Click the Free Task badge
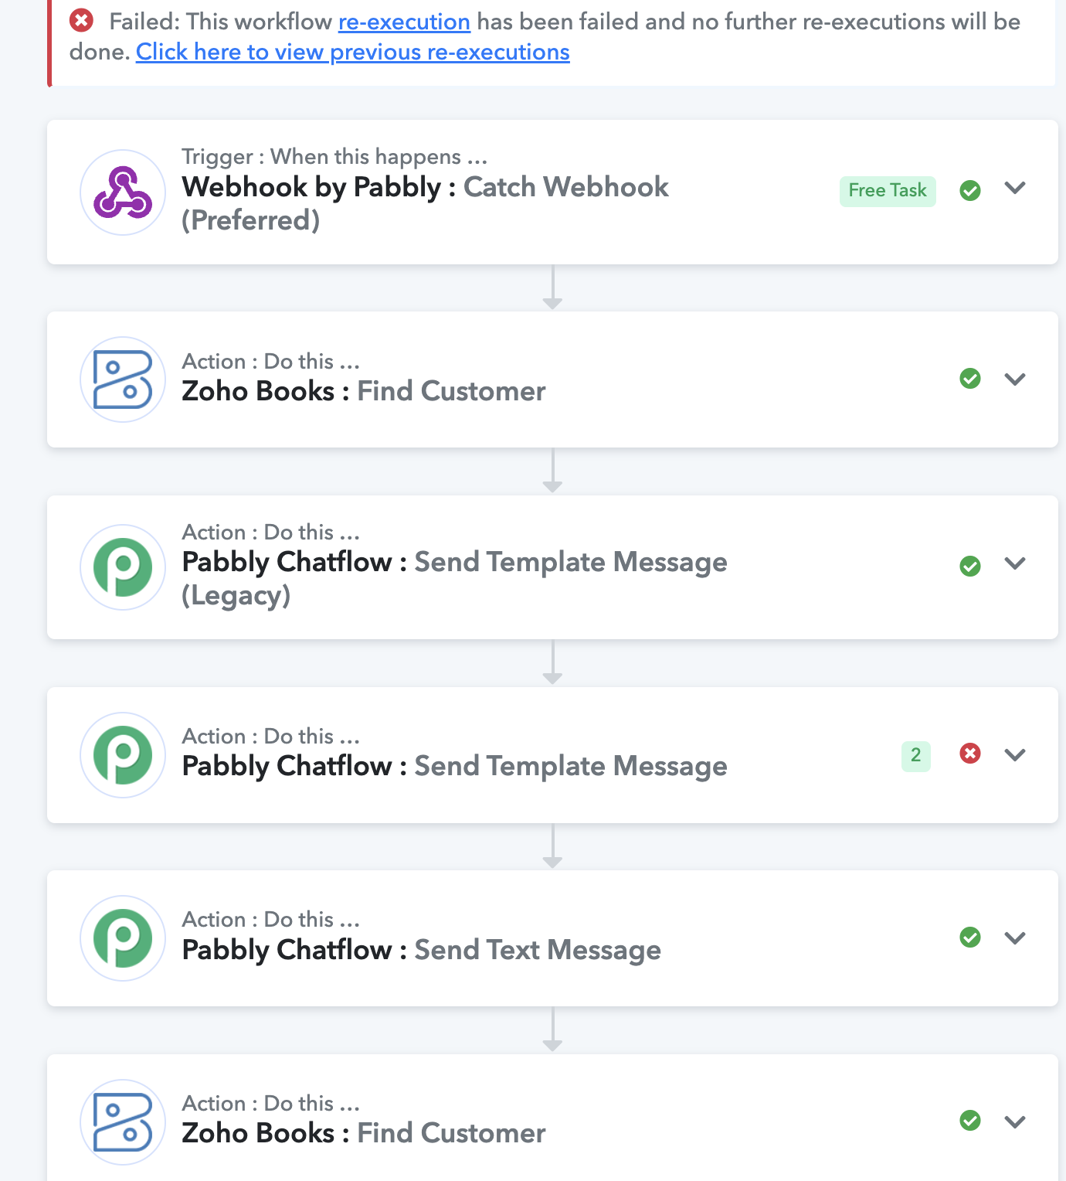Viewport: 1066px width, 1181px height. [x=888, y=191]
